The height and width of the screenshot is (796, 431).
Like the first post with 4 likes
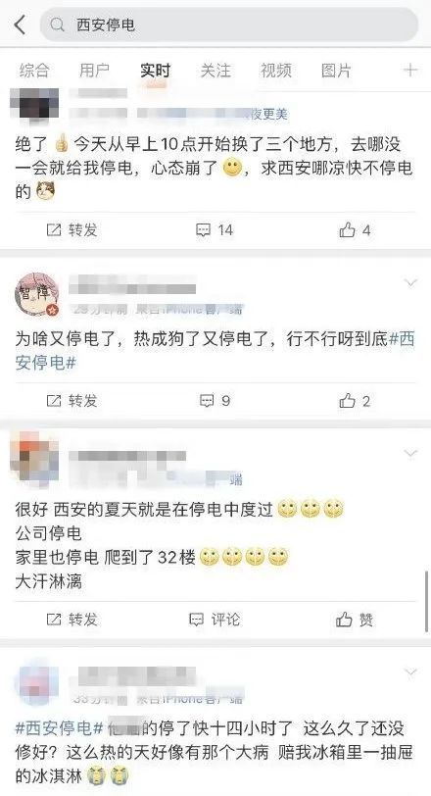355,230
